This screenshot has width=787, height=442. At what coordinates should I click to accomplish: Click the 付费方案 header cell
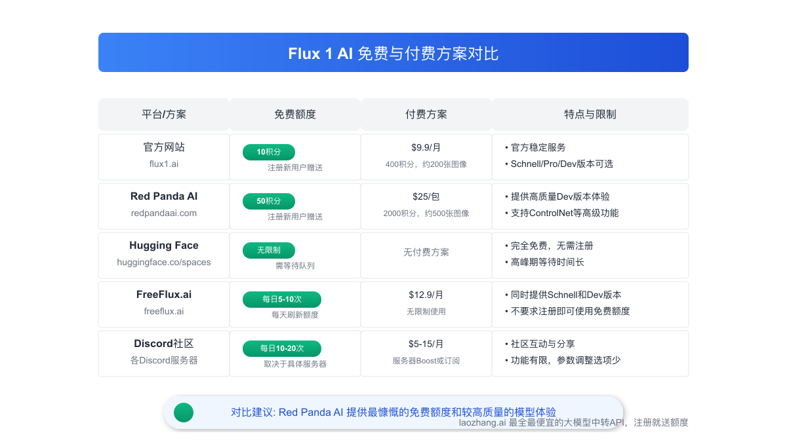point(426,114)
